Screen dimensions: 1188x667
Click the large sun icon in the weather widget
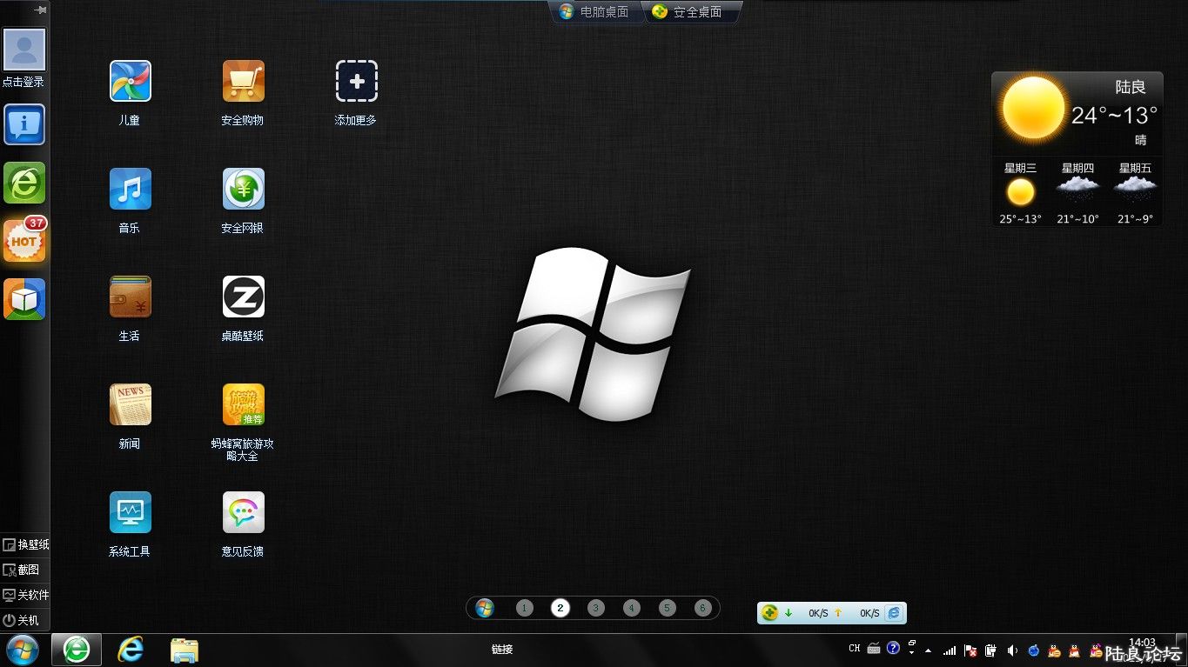point(1033,108)
